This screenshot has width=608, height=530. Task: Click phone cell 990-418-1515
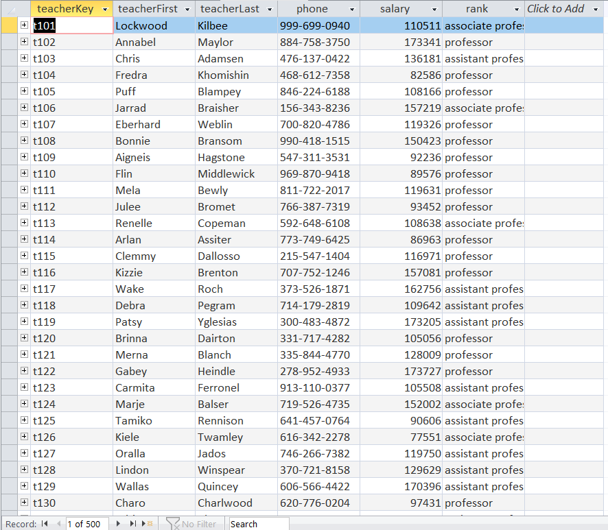(318, 141)
